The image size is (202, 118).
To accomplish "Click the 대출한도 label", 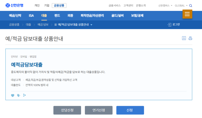I will click(16, 85).
